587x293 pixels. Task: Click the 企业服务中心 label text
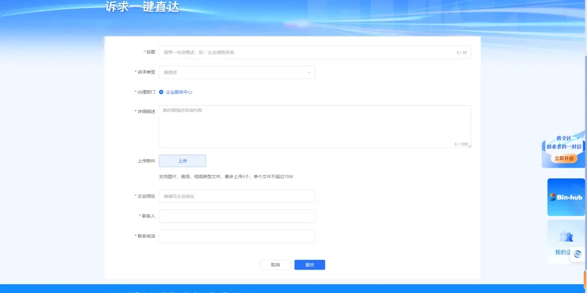(x=179, y=92)
